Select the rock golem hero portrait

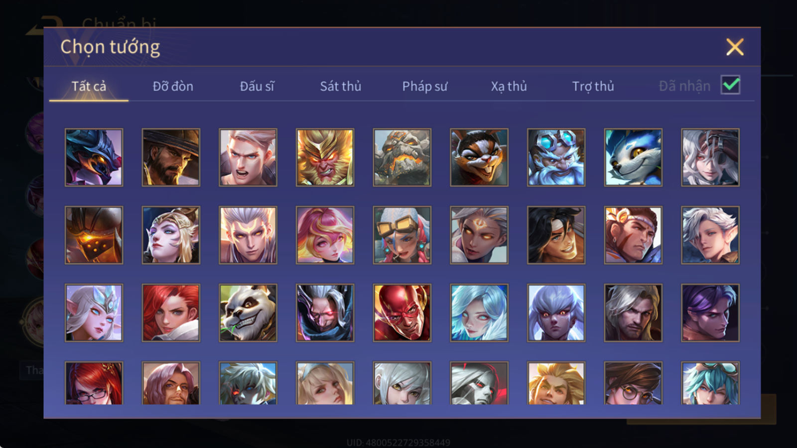pos(402,157)
